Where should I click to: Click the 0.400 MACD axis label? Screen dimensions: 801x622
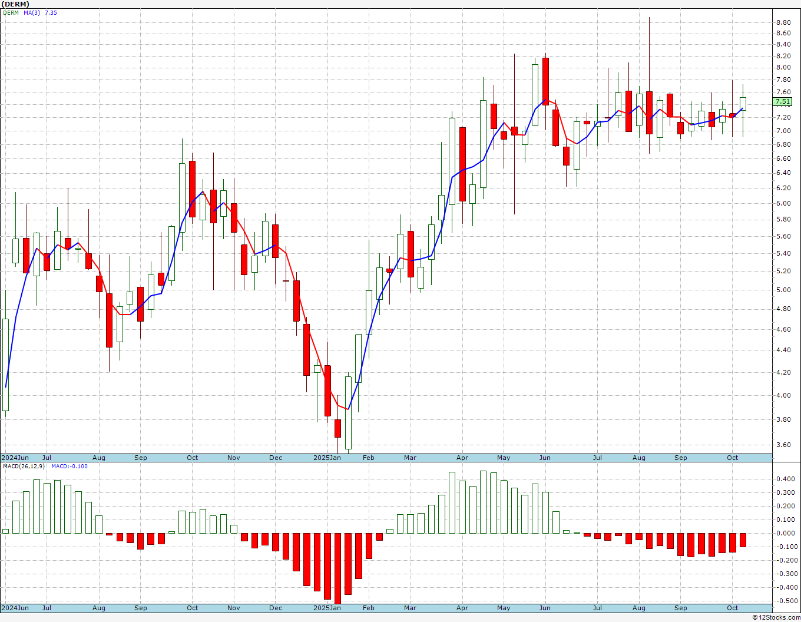click(785, 479)
